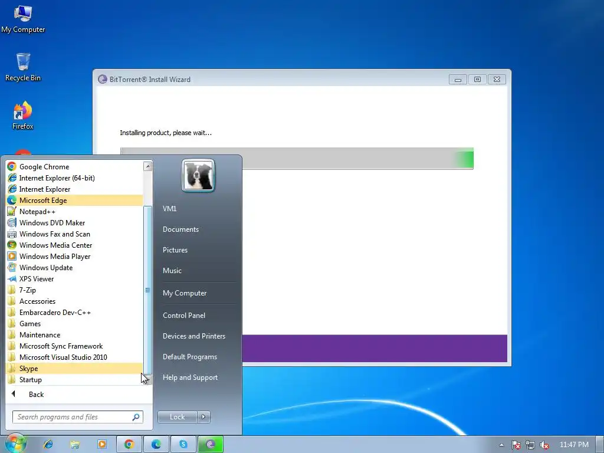The height and width of the screenshot is (453, 604).
Task: Click the 11:47 PM taskbar clock
Action: tap(574, 445)
